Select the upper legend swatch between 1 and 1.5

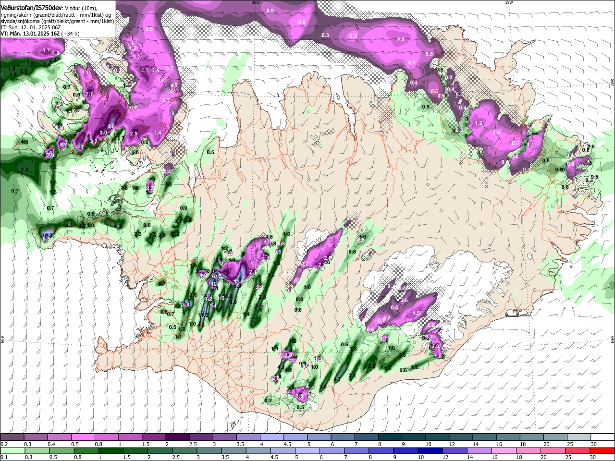pos(130,437)
